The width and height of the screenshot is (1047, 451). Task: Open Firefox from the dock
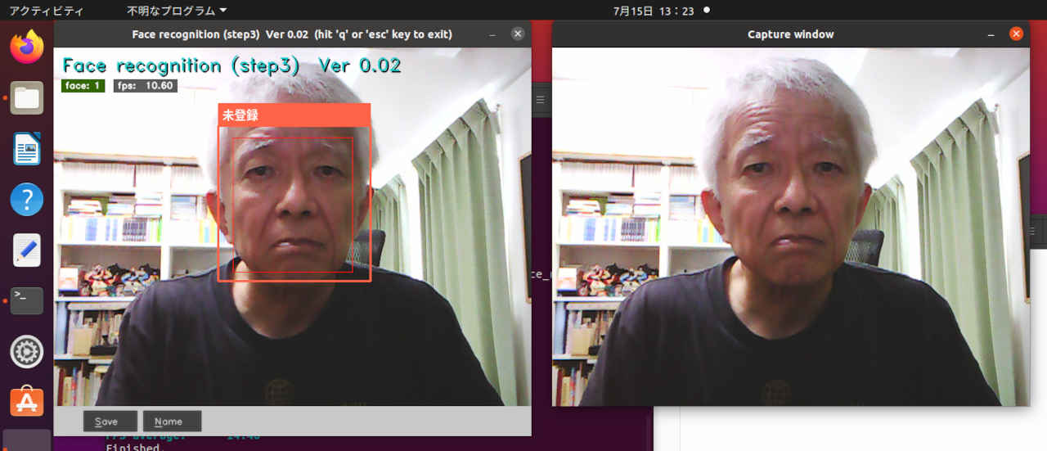(x=27, y=47)
